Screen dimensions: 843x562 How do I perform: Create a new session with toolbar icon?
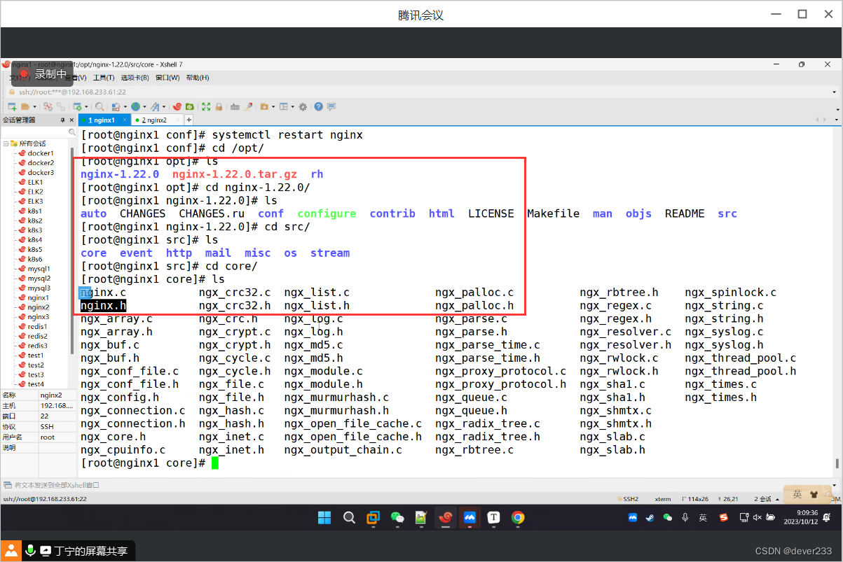(x=12, y=107)
